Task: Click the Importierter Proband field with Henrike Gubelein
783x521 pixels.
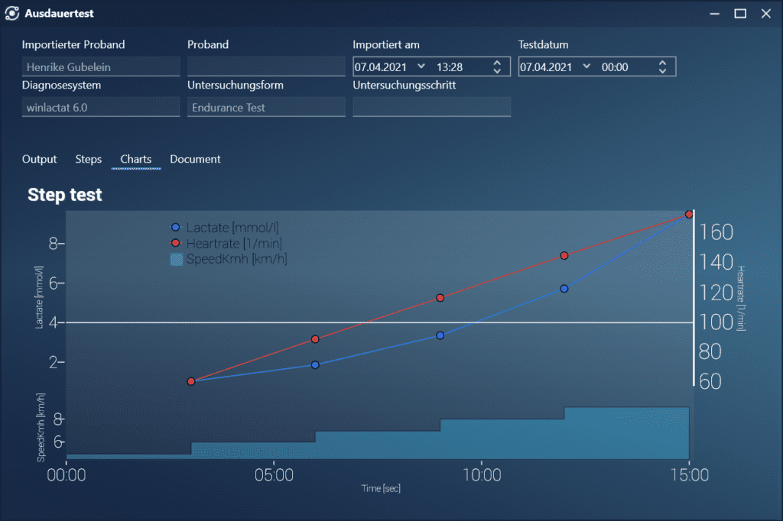Action: [101, 67]
